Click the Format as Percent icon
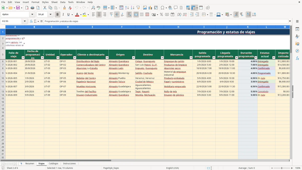Image resolution: width=302 pixels, height=170 pixels. coord(161,15)
